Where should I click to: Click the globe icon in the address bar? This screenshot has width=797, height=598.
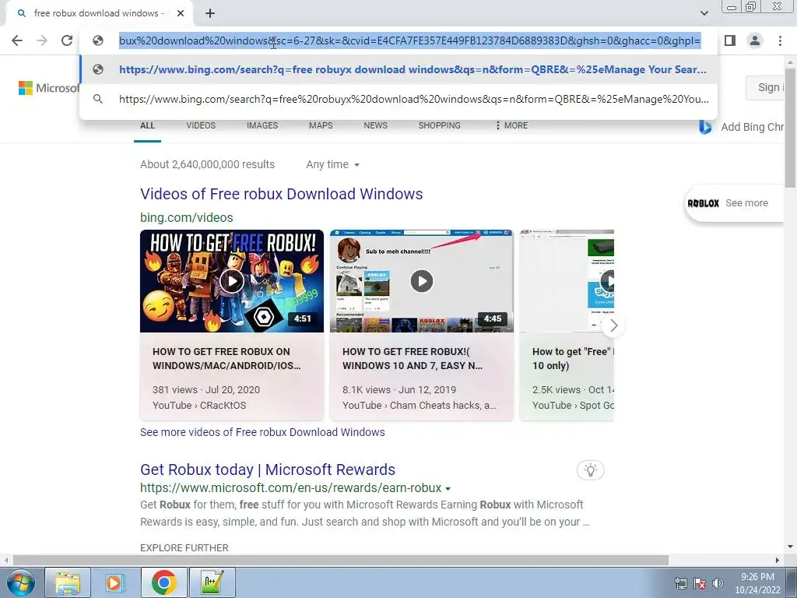pyautogui.click(x=98, y=40)
